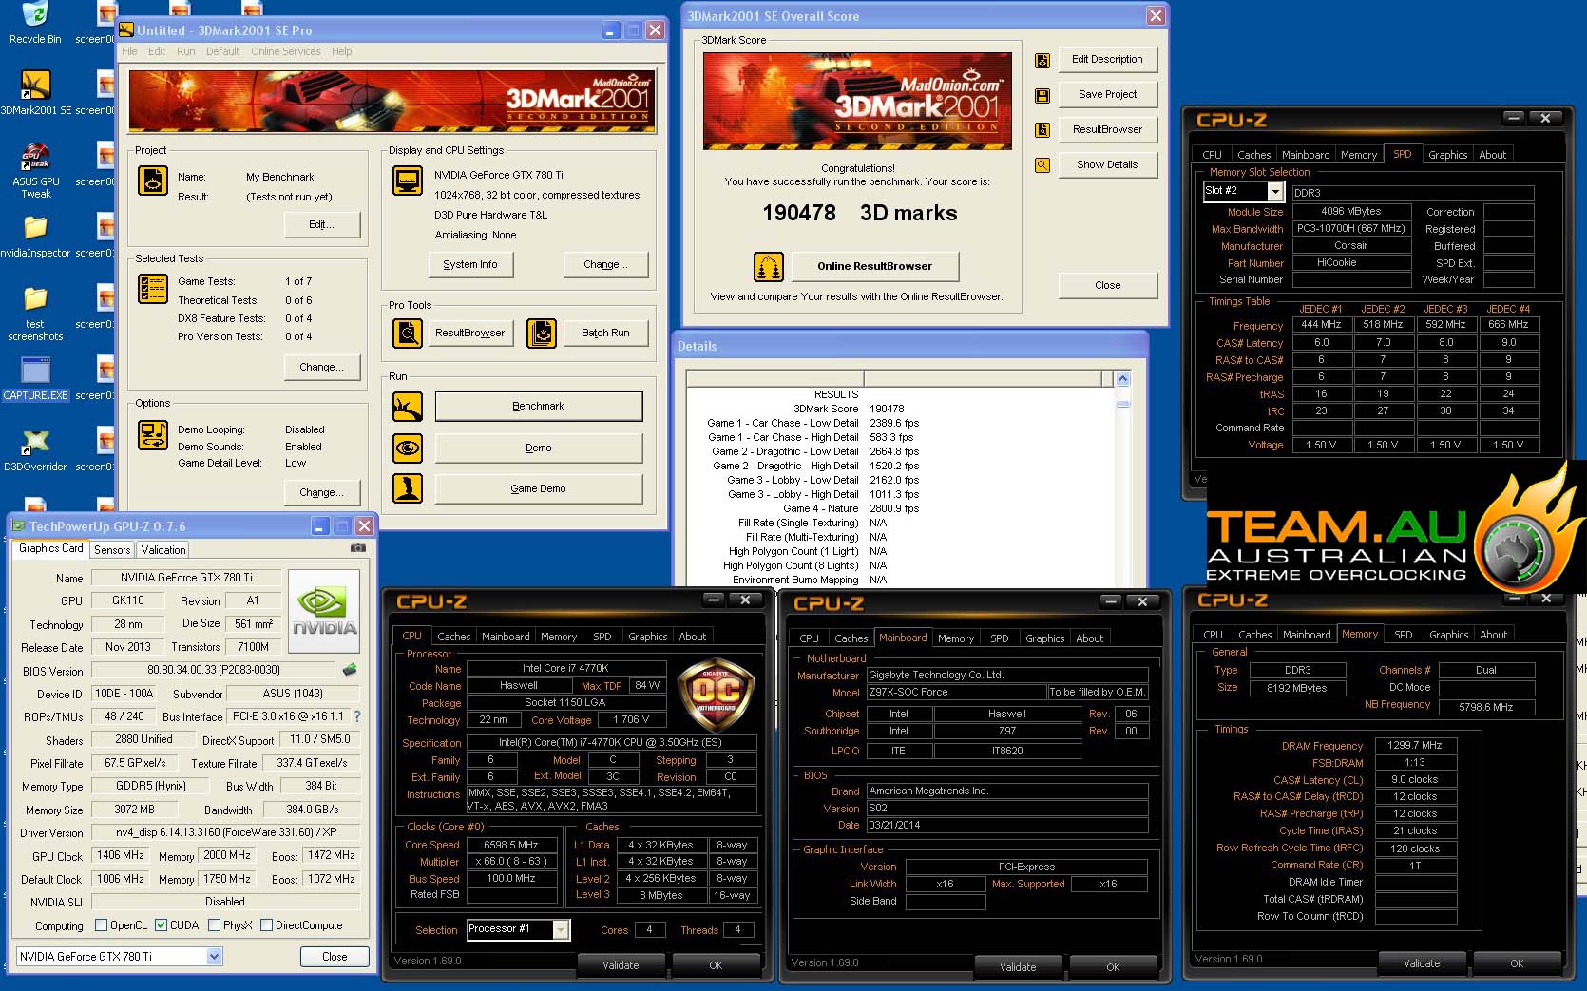Click the Edit... button in Project section
The height and width of the screenshot is (991, 1587).
(322, 225)
